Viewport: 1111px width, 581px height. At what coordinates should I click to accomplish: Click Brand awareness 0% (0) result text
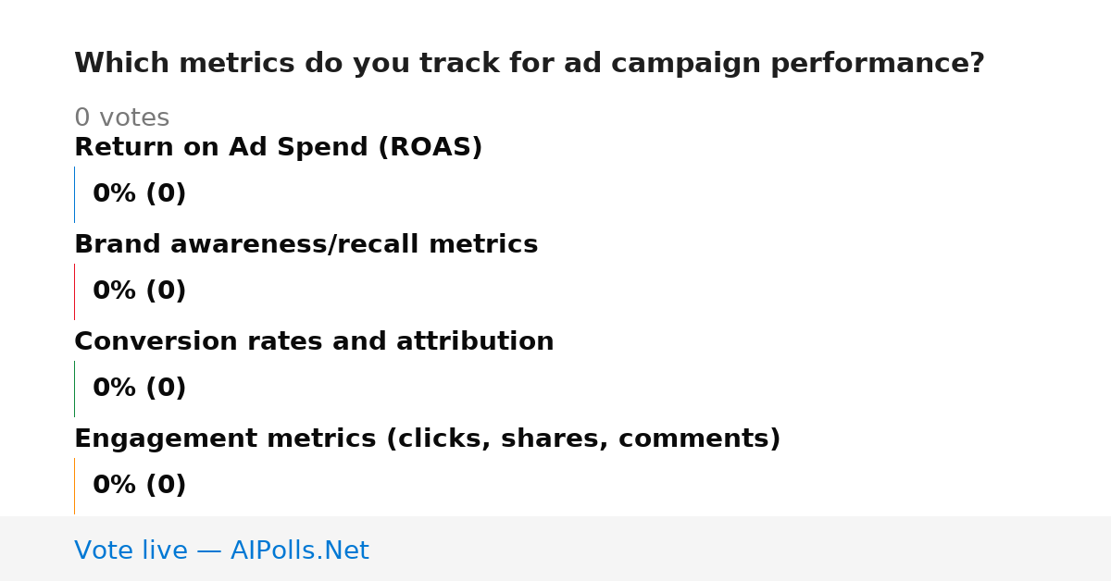[x=139, y=291]
